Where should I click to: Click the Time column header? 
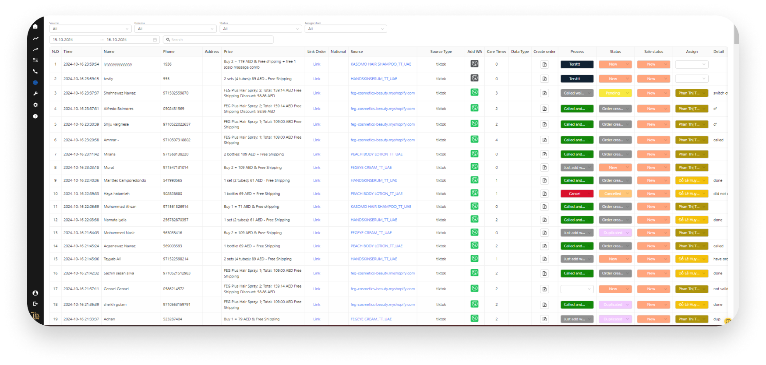point(68,52)
